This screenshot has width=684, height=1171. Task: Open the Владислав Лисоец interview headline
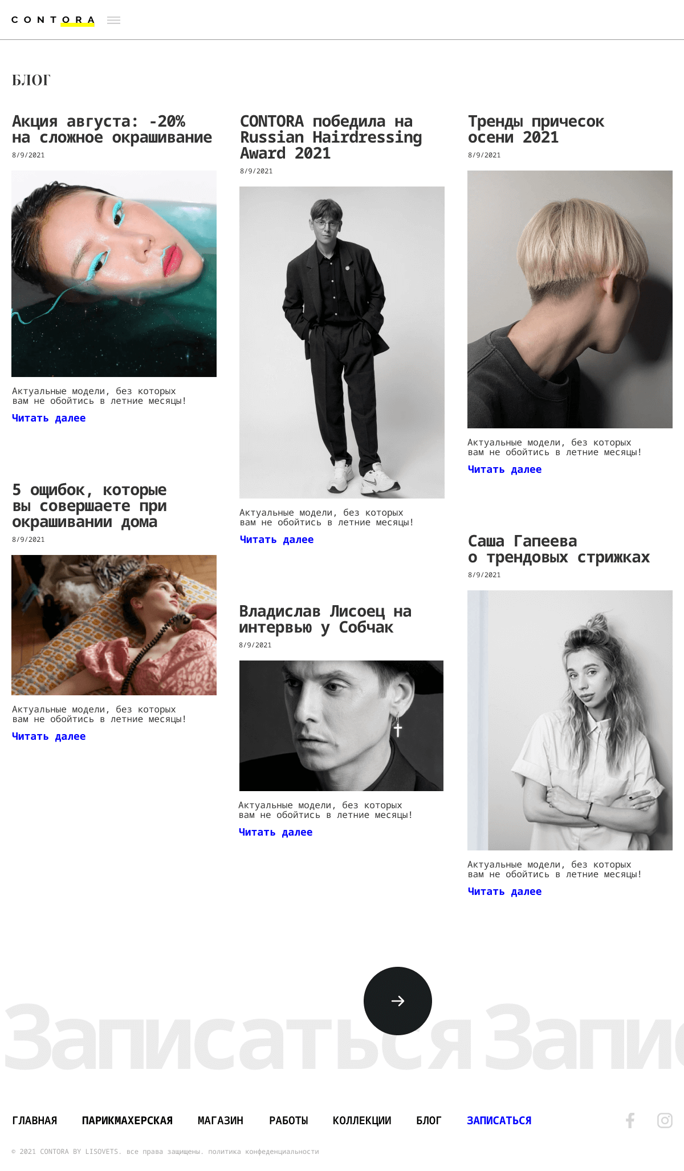click(x=325, y=619)
